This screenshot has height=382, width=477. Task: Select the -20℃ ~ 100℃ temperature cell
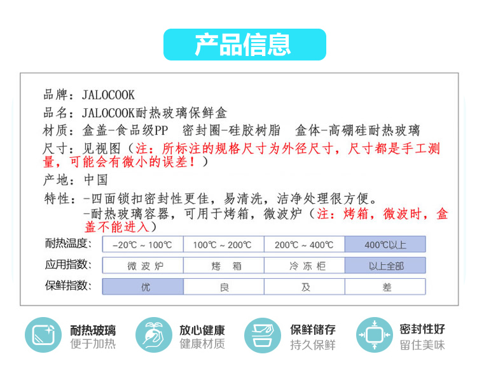click(142, 244)
